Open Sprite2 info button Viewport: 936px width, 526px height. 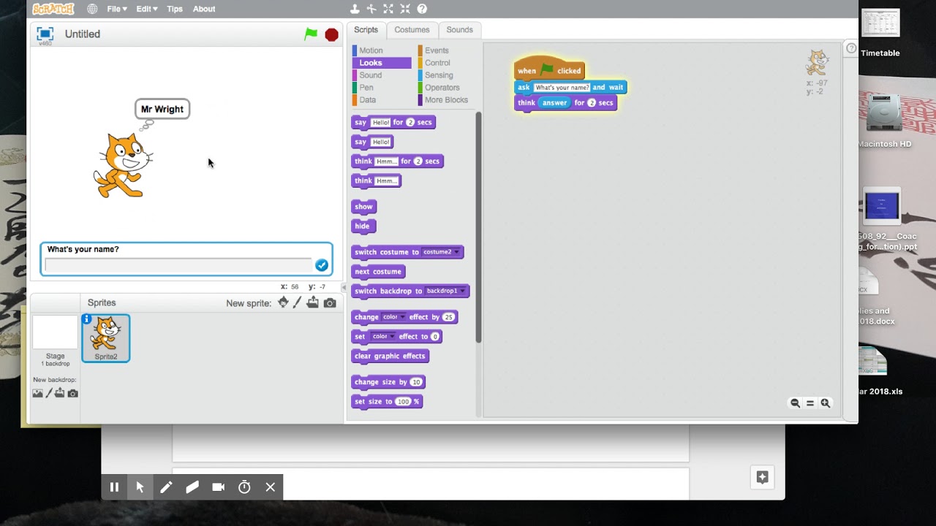pos(87,319)
